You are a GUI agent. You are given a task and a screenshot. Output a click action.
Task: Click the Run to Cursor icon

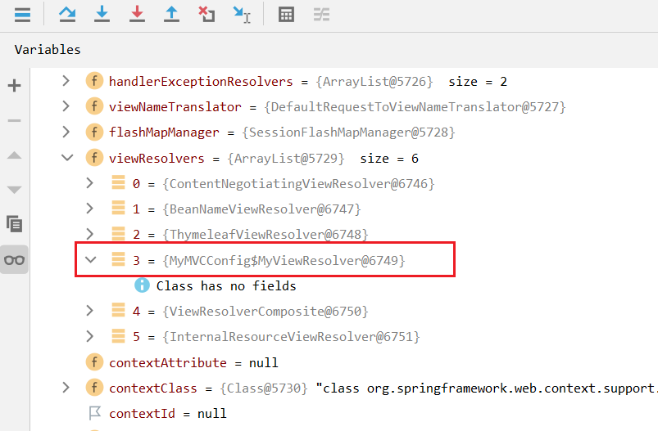point(242,15)
